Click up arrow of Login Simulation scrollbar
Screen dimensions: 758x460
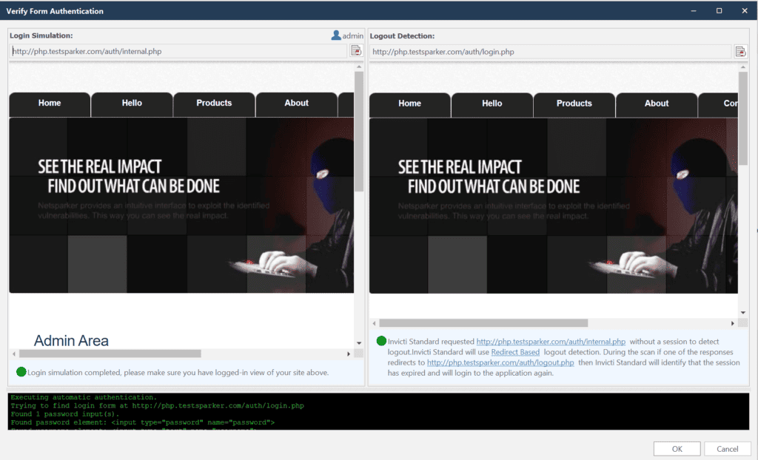coord(359,67)
